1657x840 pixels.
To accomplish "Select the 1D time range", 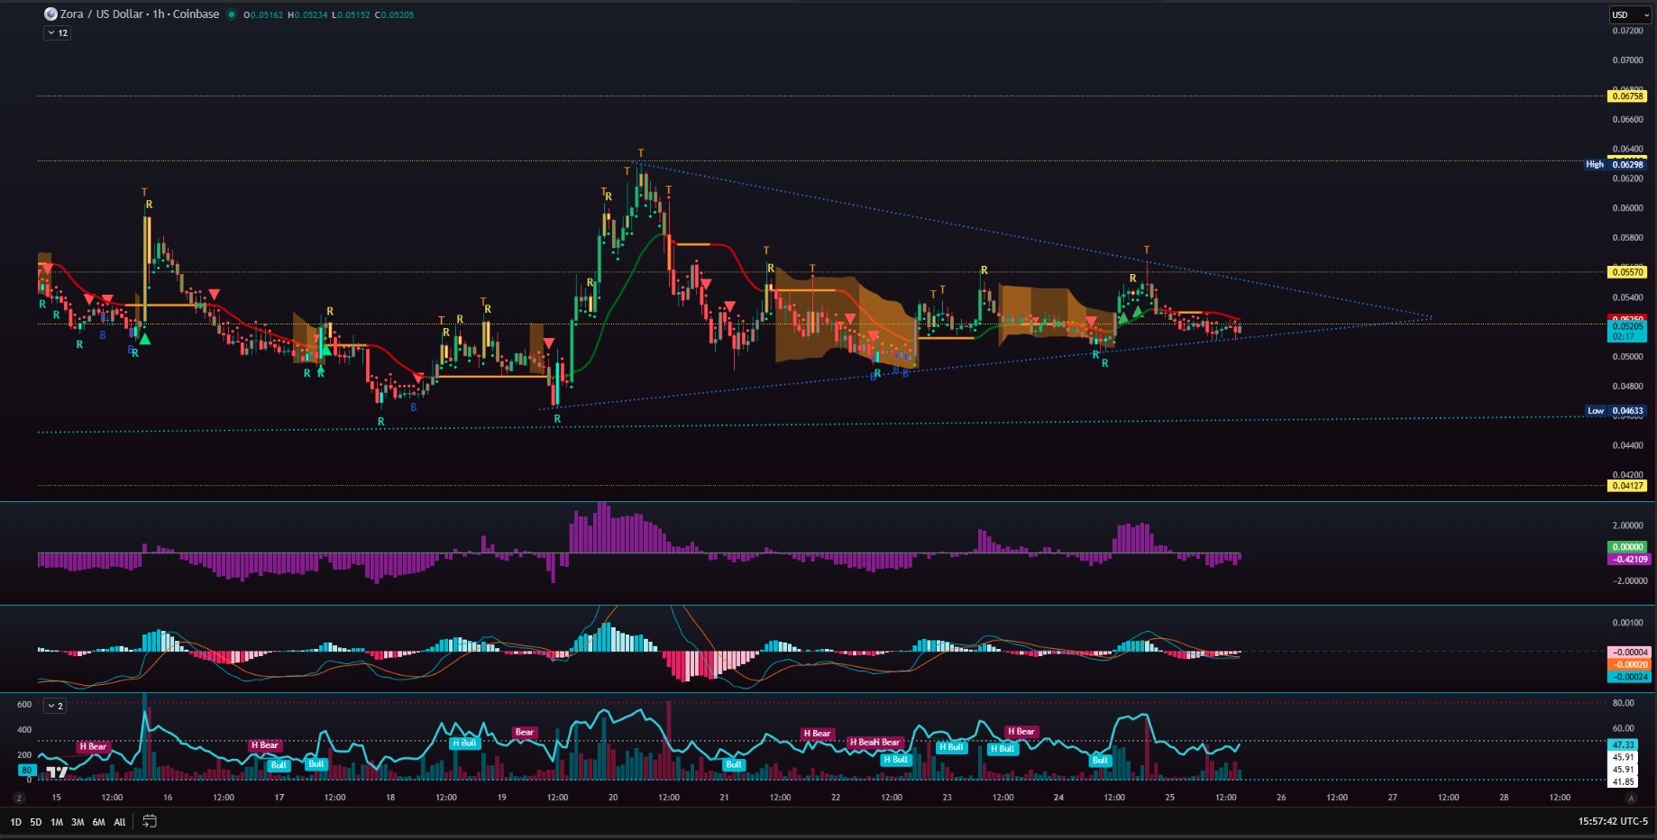I will pos(15,822).
